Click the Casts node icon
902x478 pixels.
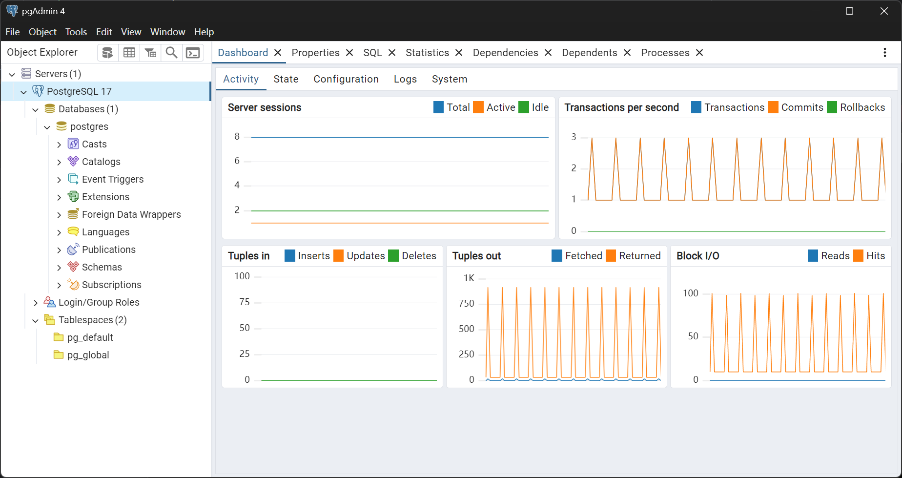[x=73, y=144]
